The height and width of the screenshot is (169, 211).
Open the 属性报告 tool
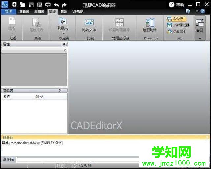[x=36, y=25]
